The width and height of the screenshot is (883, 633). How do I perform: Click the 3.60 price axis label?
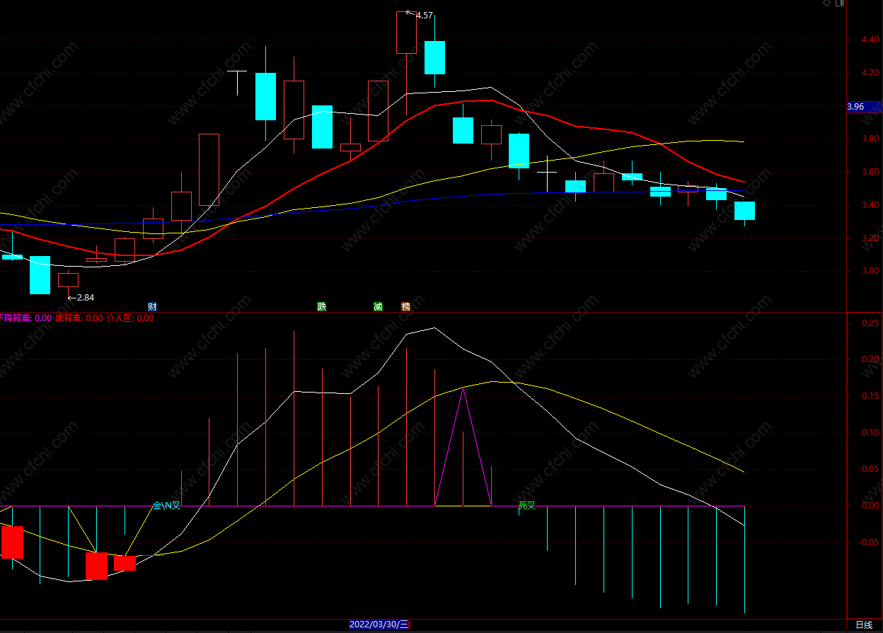coord(870,173)
